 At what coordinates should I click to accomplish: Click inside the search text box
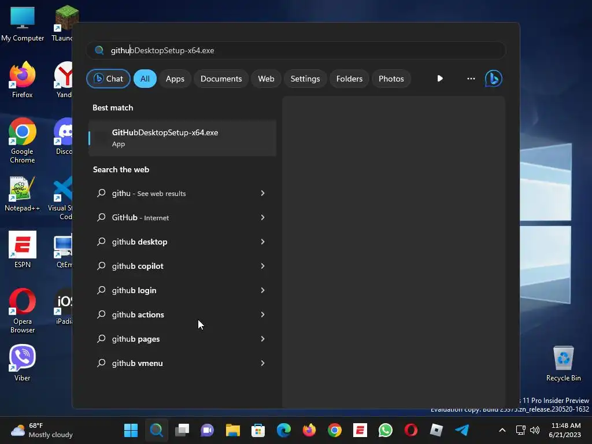pyautogui.click(x=296, y=50)
